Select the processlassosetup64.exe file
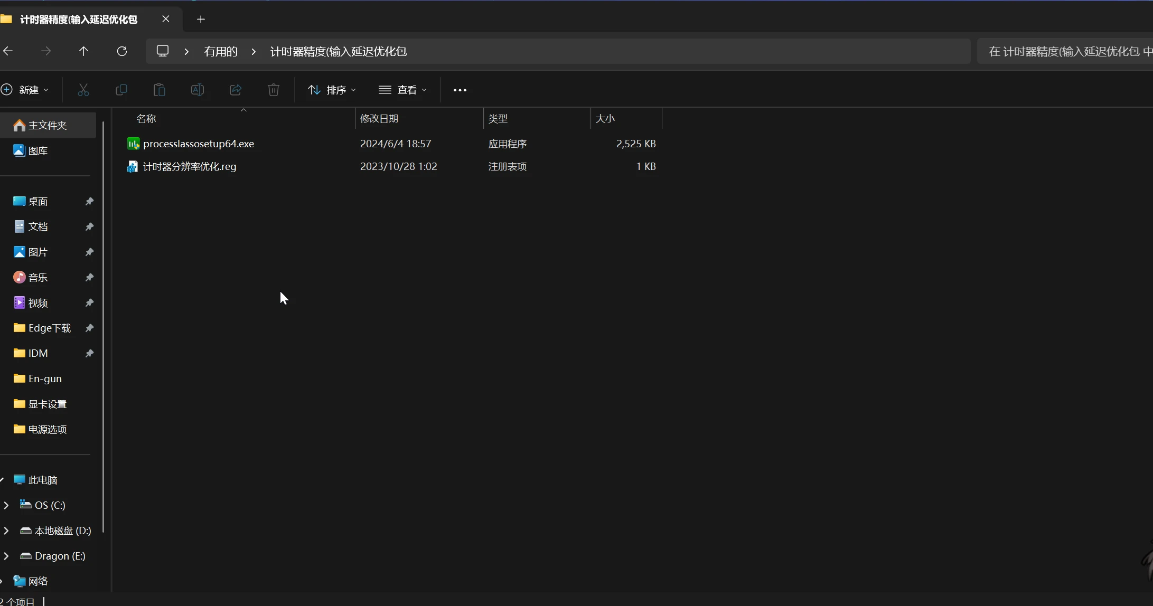The height and width of the screenshot is (606, 1153). [198, 144]
